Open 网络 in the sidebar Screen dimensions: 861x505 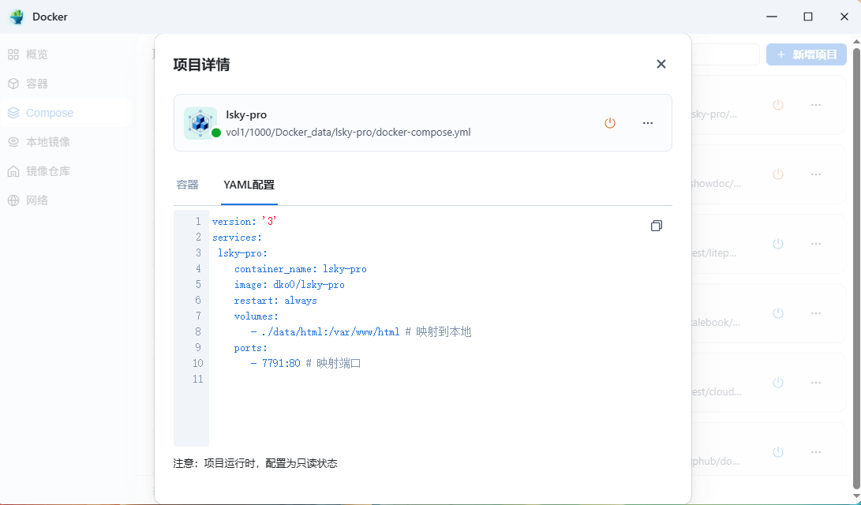[37, 200]
